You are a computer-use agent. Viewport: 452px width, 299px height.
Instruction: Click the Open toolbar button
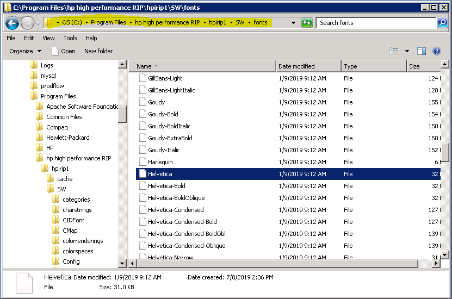[x=64, y=51]
